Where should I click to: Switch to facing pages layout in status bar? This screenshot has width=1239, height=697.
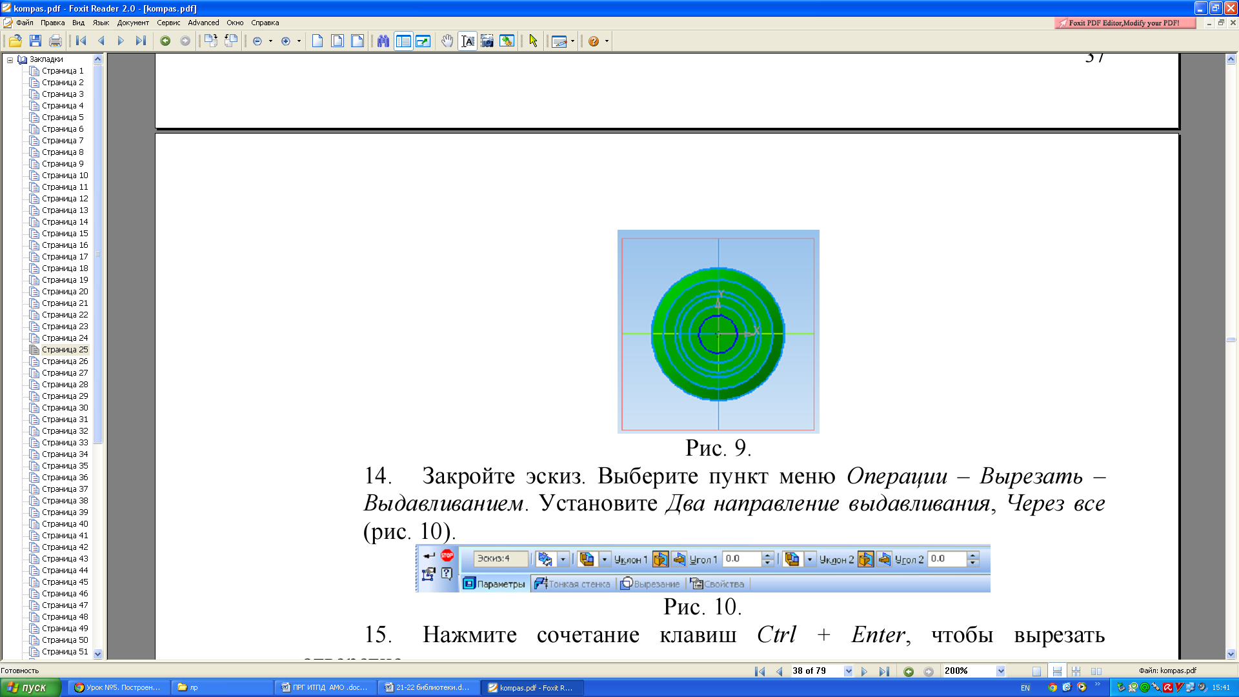[x=1096, y=671]
